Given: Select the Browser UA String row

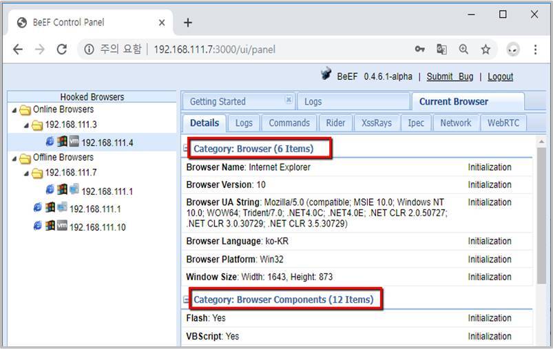Looking at the screenshot, I should [x=357, y=213].
